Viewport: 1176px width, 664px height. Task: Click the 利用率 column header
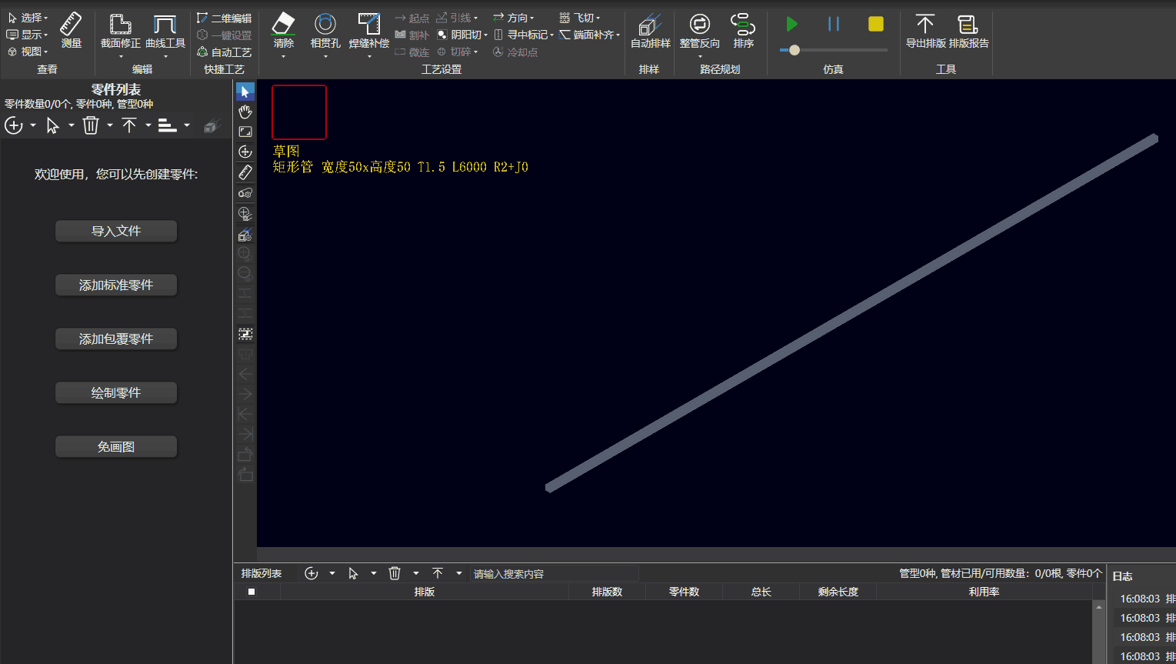[x=984, y=592]
